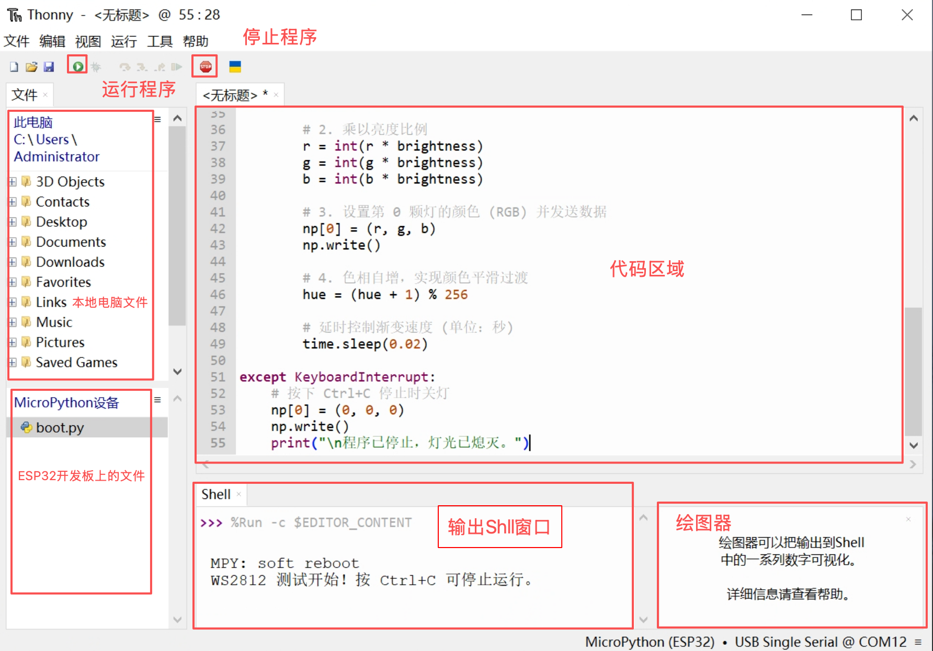Expand the Downloads folder

click(x=13, y=262)
